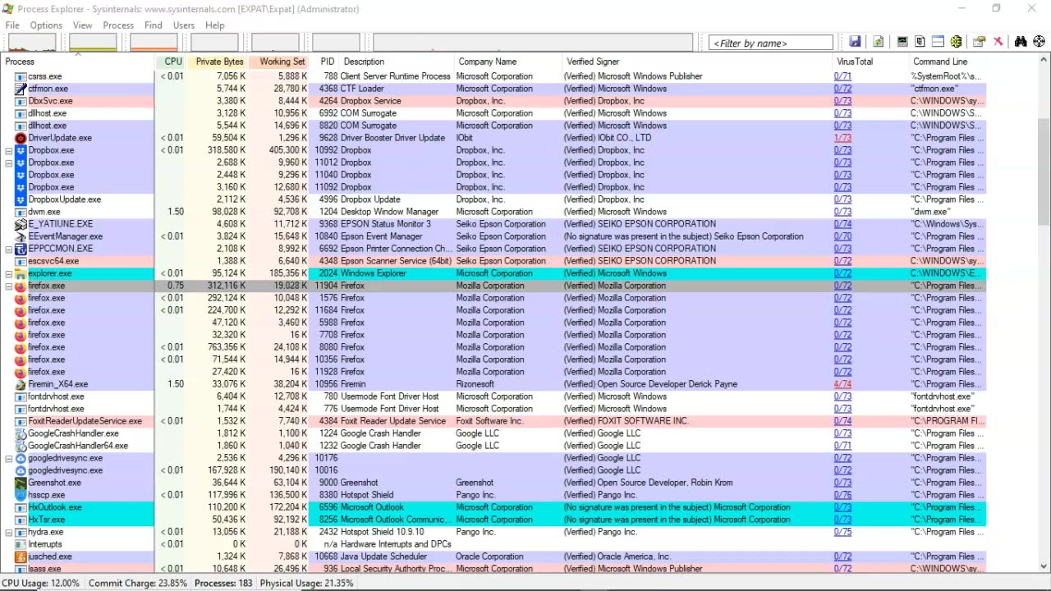Click the hsscp.exe shield icon
Viewport: 1051px width, 591px height.
point(21,495)
